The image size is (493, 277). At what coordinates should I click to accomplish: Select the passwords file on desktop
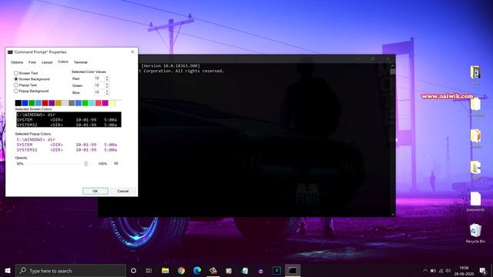click(475, 202)
